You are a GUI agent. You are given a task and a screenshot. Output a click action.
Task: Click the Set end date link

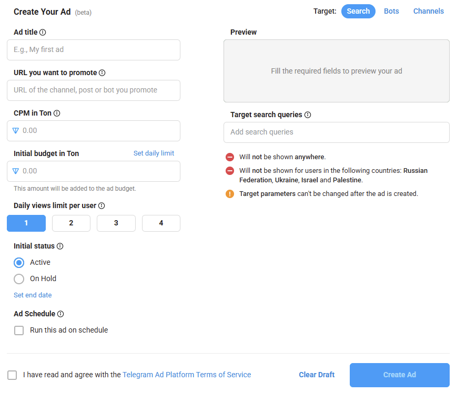click(x=33, y=295)
